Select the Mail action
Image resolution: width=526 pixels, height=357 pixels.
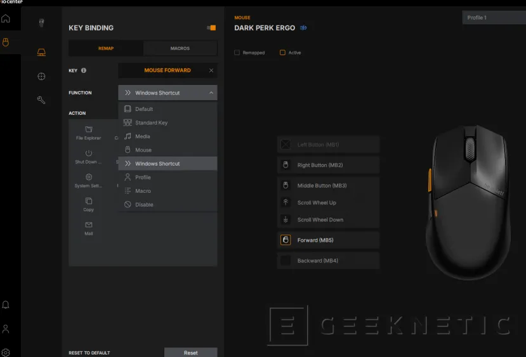[89, 228]
